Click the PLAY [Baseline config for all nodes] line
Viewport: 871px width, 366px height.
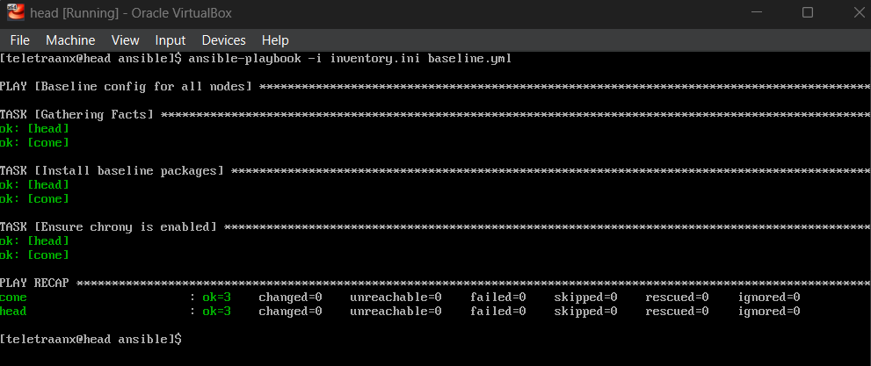coord(126,87)
